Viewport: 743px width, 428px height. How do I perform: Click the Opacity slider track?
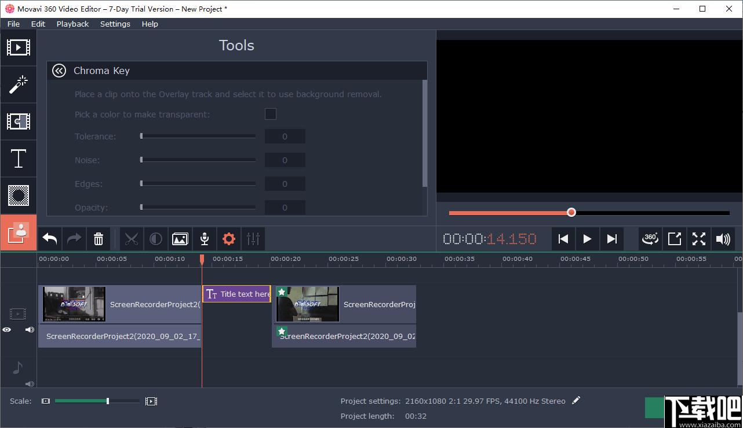coord(198,208)
